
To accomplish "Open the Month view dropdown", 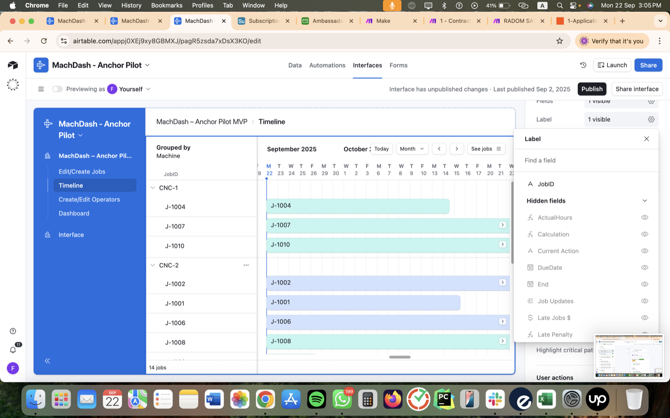I will click(x=412, y=149).
